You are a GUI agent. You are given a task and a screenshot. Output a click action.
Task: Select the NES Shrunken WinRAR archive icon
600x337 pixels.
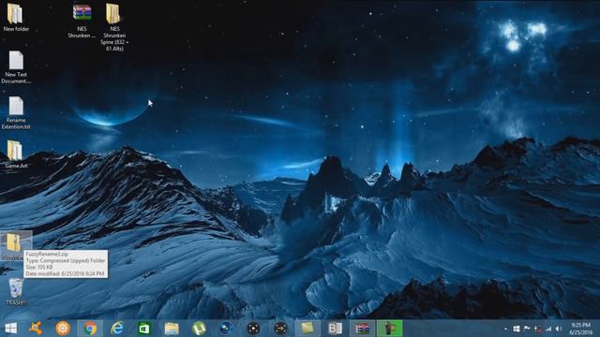point(82,20)
